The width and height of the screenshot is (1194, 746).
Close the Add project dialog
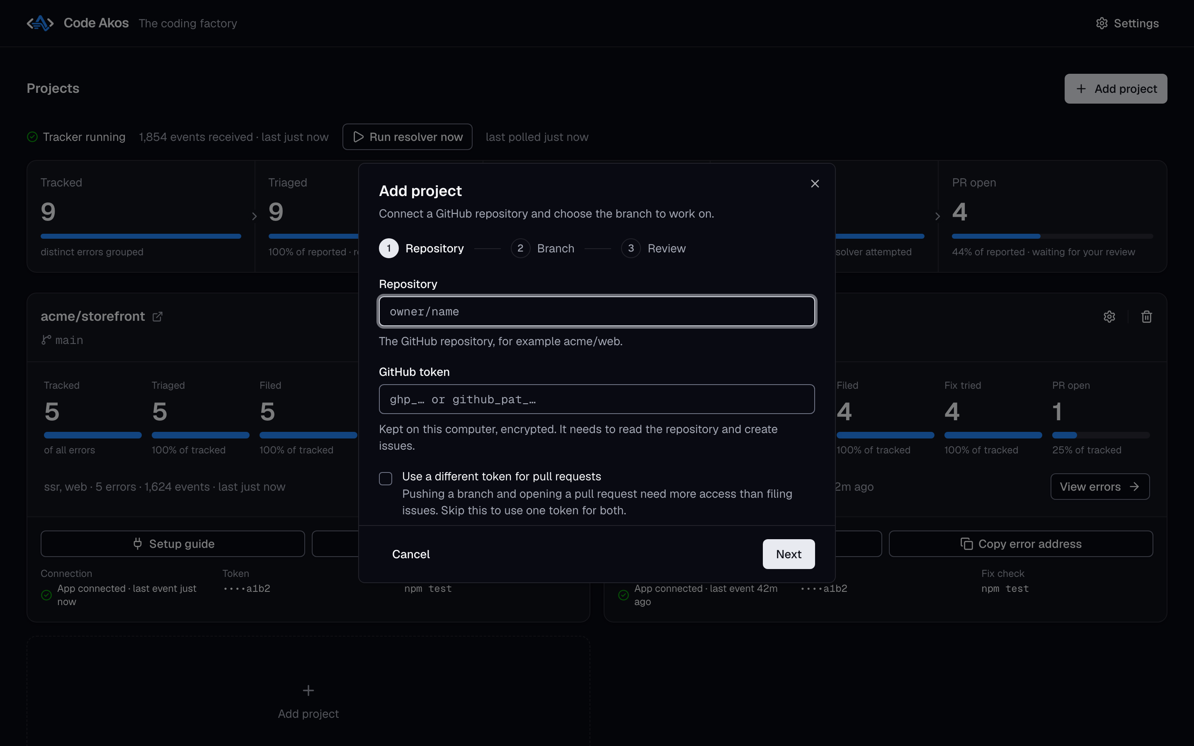(815, 184)
